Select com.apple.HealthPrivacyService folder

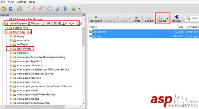[x=36, y=95]
